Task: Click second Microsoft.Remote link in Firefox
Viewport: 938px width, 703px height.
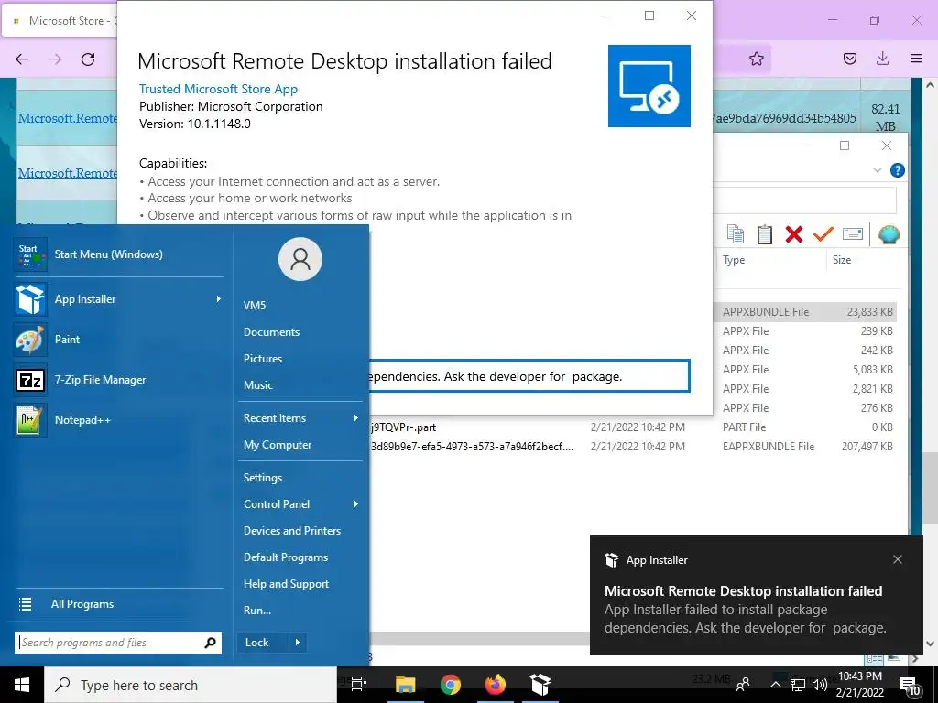Action: point(67,173)
